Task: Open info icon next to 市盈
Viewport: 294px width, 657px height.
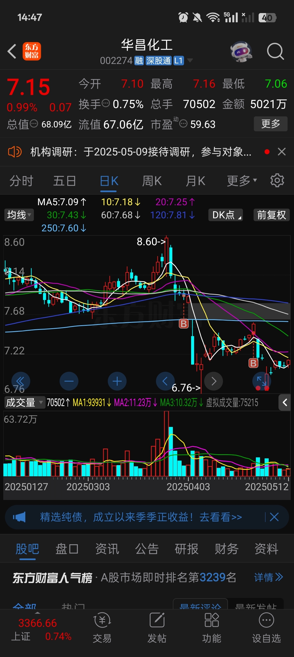Action: tap(183, 124)
